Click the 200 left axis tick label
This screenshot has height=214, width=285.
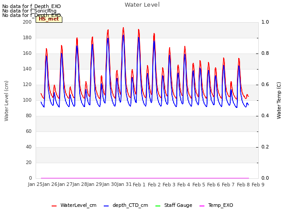27,22
